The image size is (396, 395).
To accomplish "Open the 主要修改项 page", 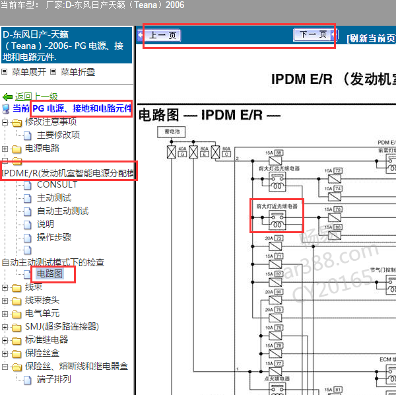I will [58, 135].
